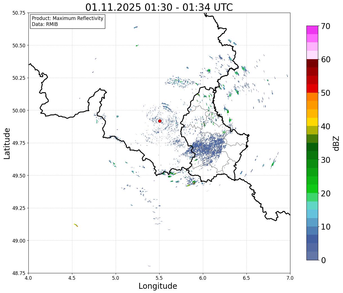Click the light blue colorbar swatch above 10
Screen dimensions: 343x293
point(312,214)
